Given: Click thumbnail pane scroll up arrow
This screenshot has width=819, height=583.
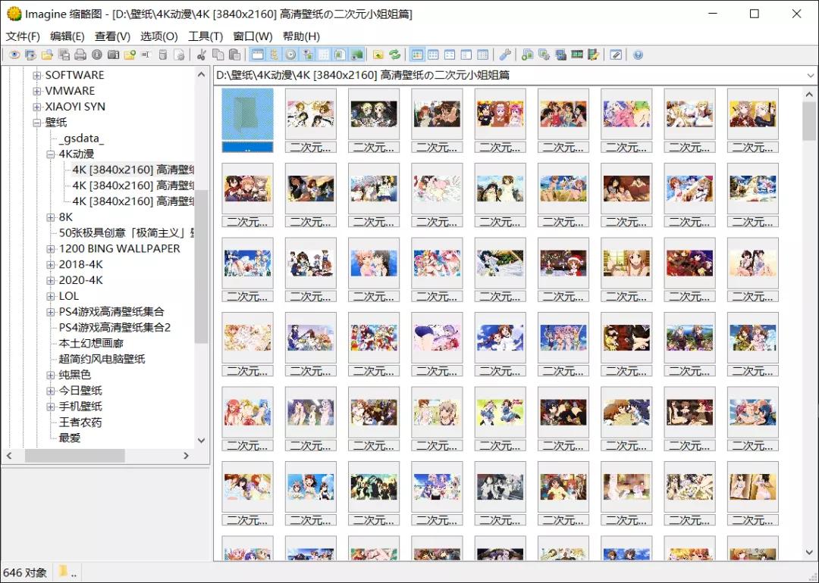Looking at the screenshot, I should tap(809, 95).
